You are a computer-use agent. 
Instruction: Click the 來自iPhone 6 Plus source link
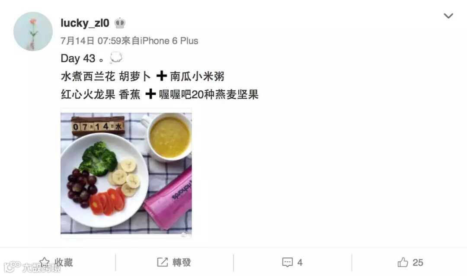160,41
